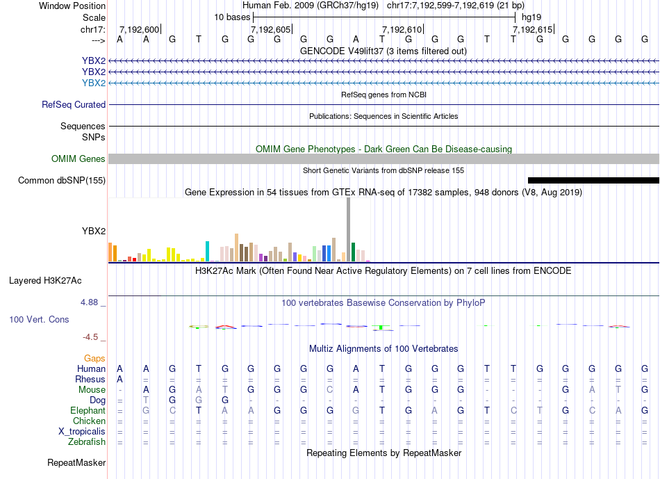Open the GTEx Gene Expression track title

click(383, 192)
